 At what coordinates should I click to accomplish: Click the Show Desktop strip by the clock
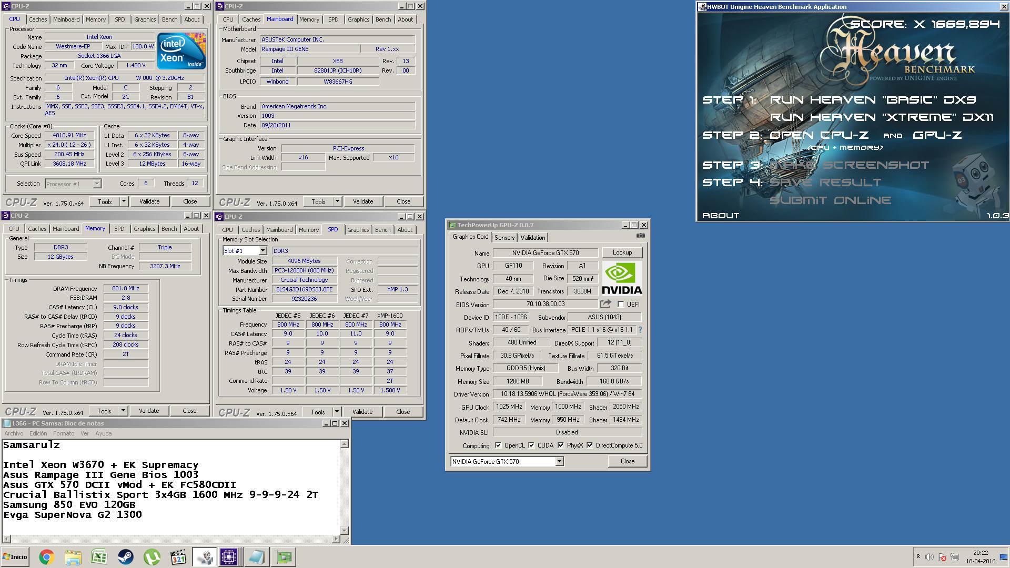[1004, 557]
